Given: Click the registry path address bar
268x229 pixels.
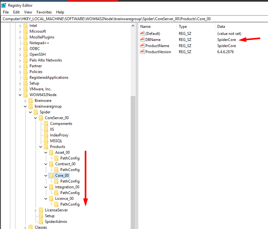Looking at the screenshot, I should click(134, 19).
